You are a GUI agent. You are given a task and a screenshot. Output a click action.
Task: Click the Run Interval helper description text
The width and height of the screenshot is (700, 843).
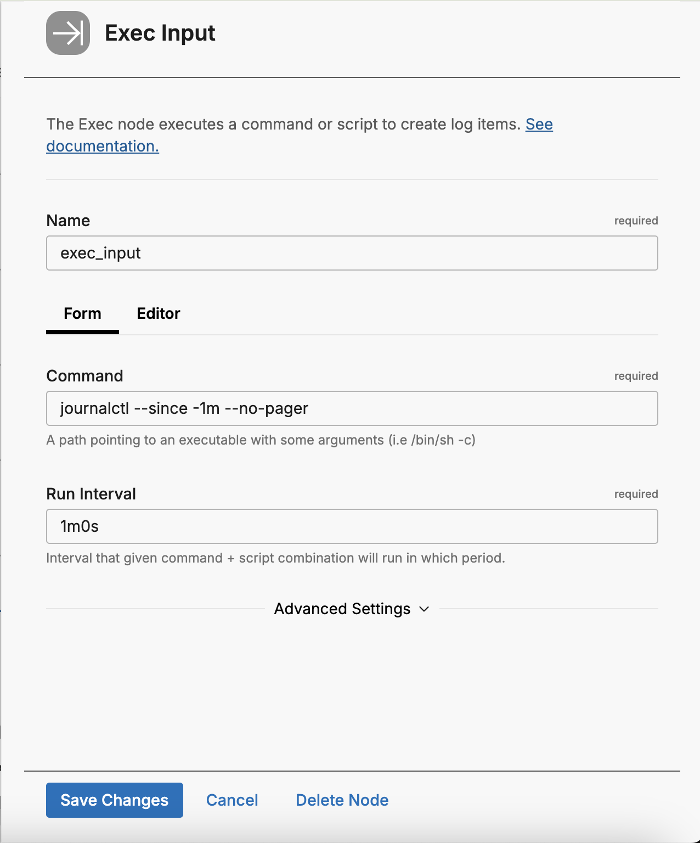click(x=275, y=558)
